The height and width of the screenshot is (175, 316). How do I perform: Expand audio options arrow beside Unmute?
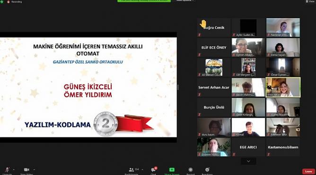(14, 170)
